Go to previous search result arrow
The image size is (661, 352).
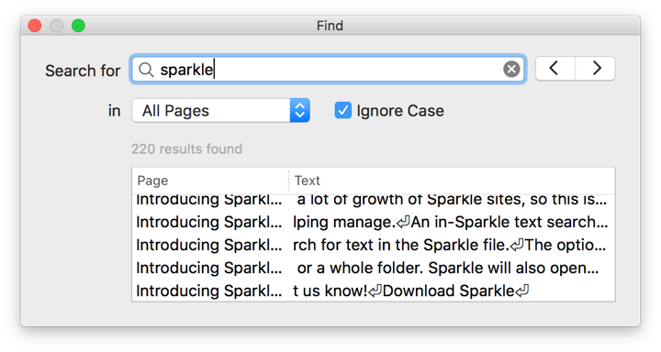coord(555,68)
